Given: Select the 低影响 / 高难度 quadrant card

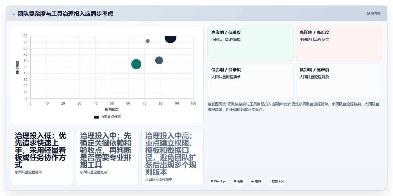Looking at the screenshot, I should (x=339, y=81).
